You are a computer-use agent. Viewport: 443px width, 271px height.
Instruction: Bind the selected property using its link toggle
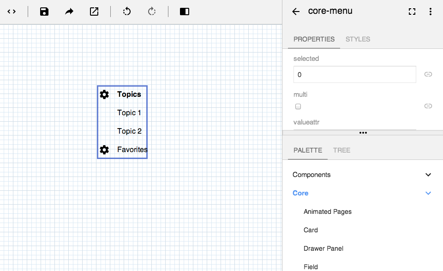[428, 74]
